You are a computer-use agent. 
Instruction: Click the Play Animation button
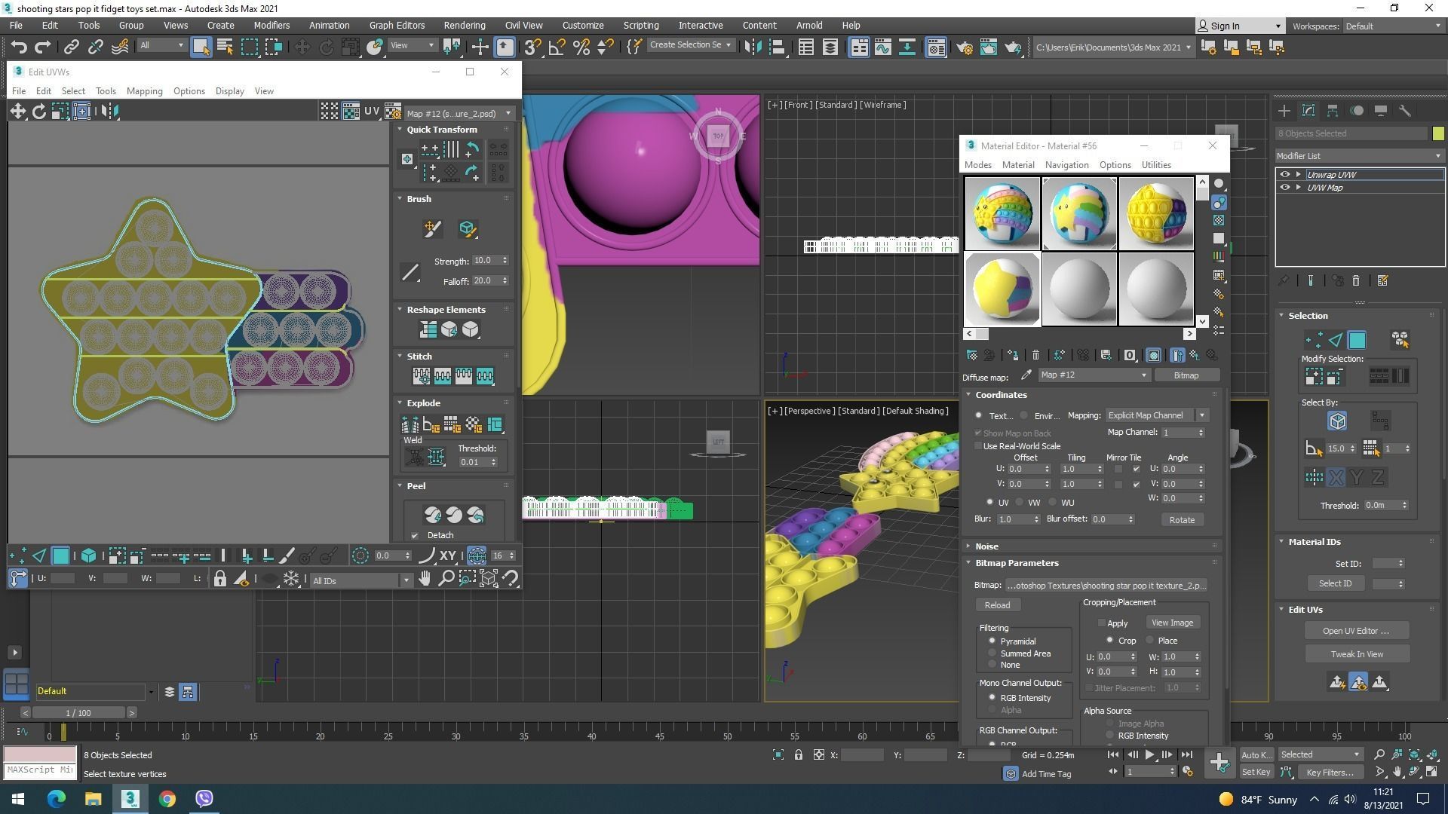[1149, 754]
